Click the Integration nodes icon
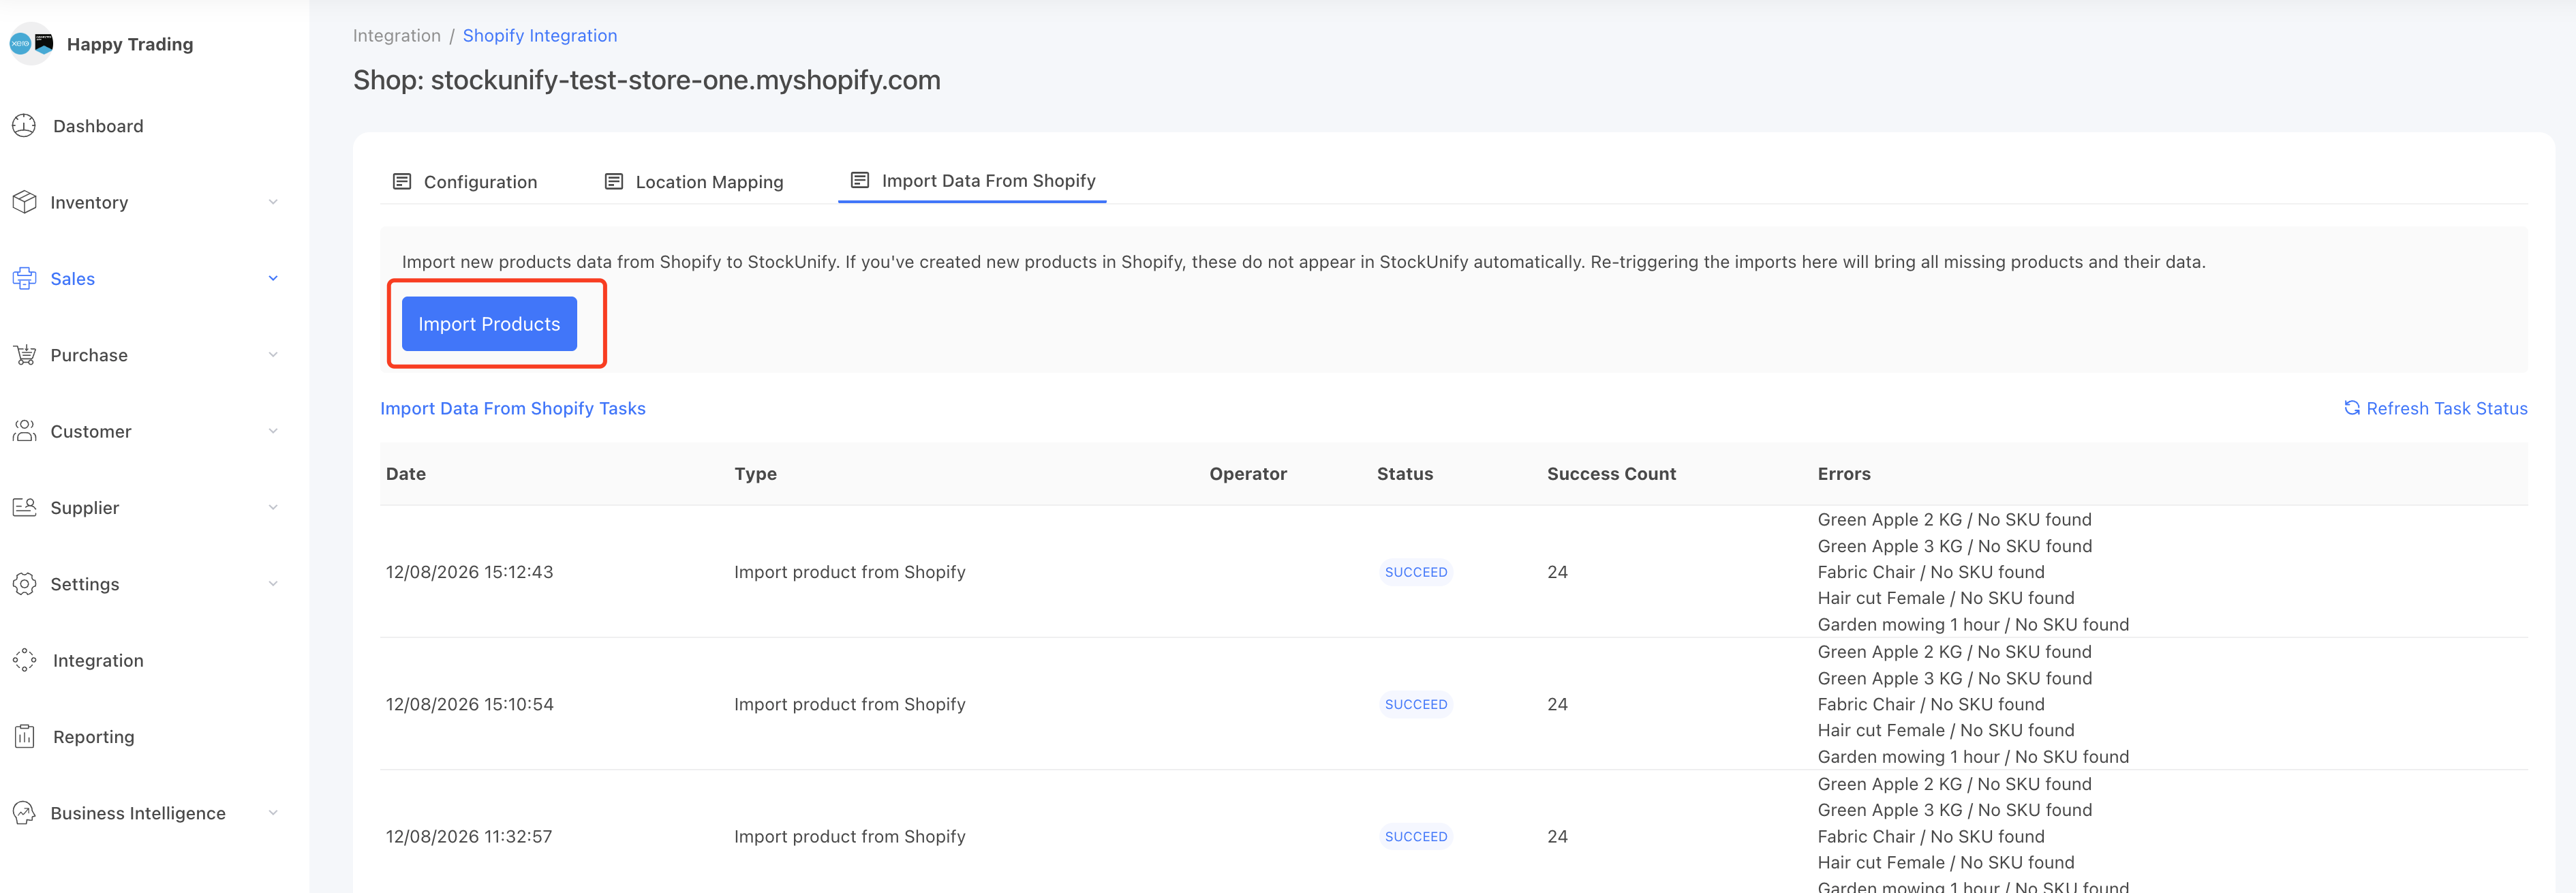Image resolution: width=2576 pixels, height=893 pixels. (24, 660)
